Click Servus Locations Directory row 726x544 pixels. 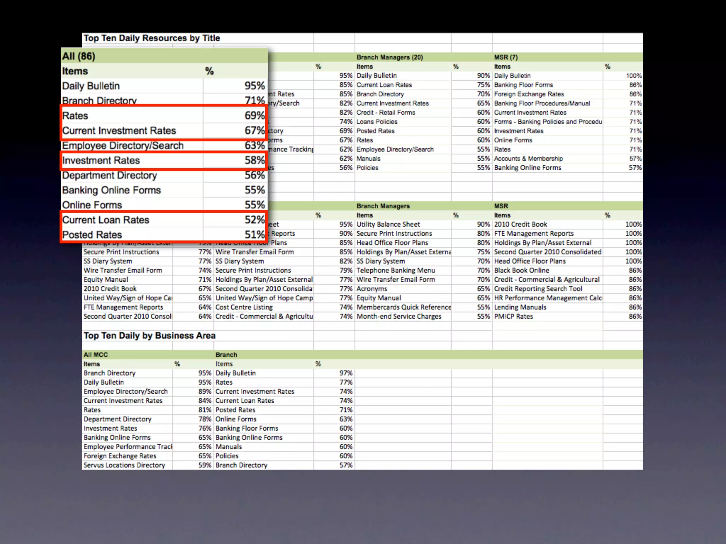pyautogui.click(x=124, y=465)
